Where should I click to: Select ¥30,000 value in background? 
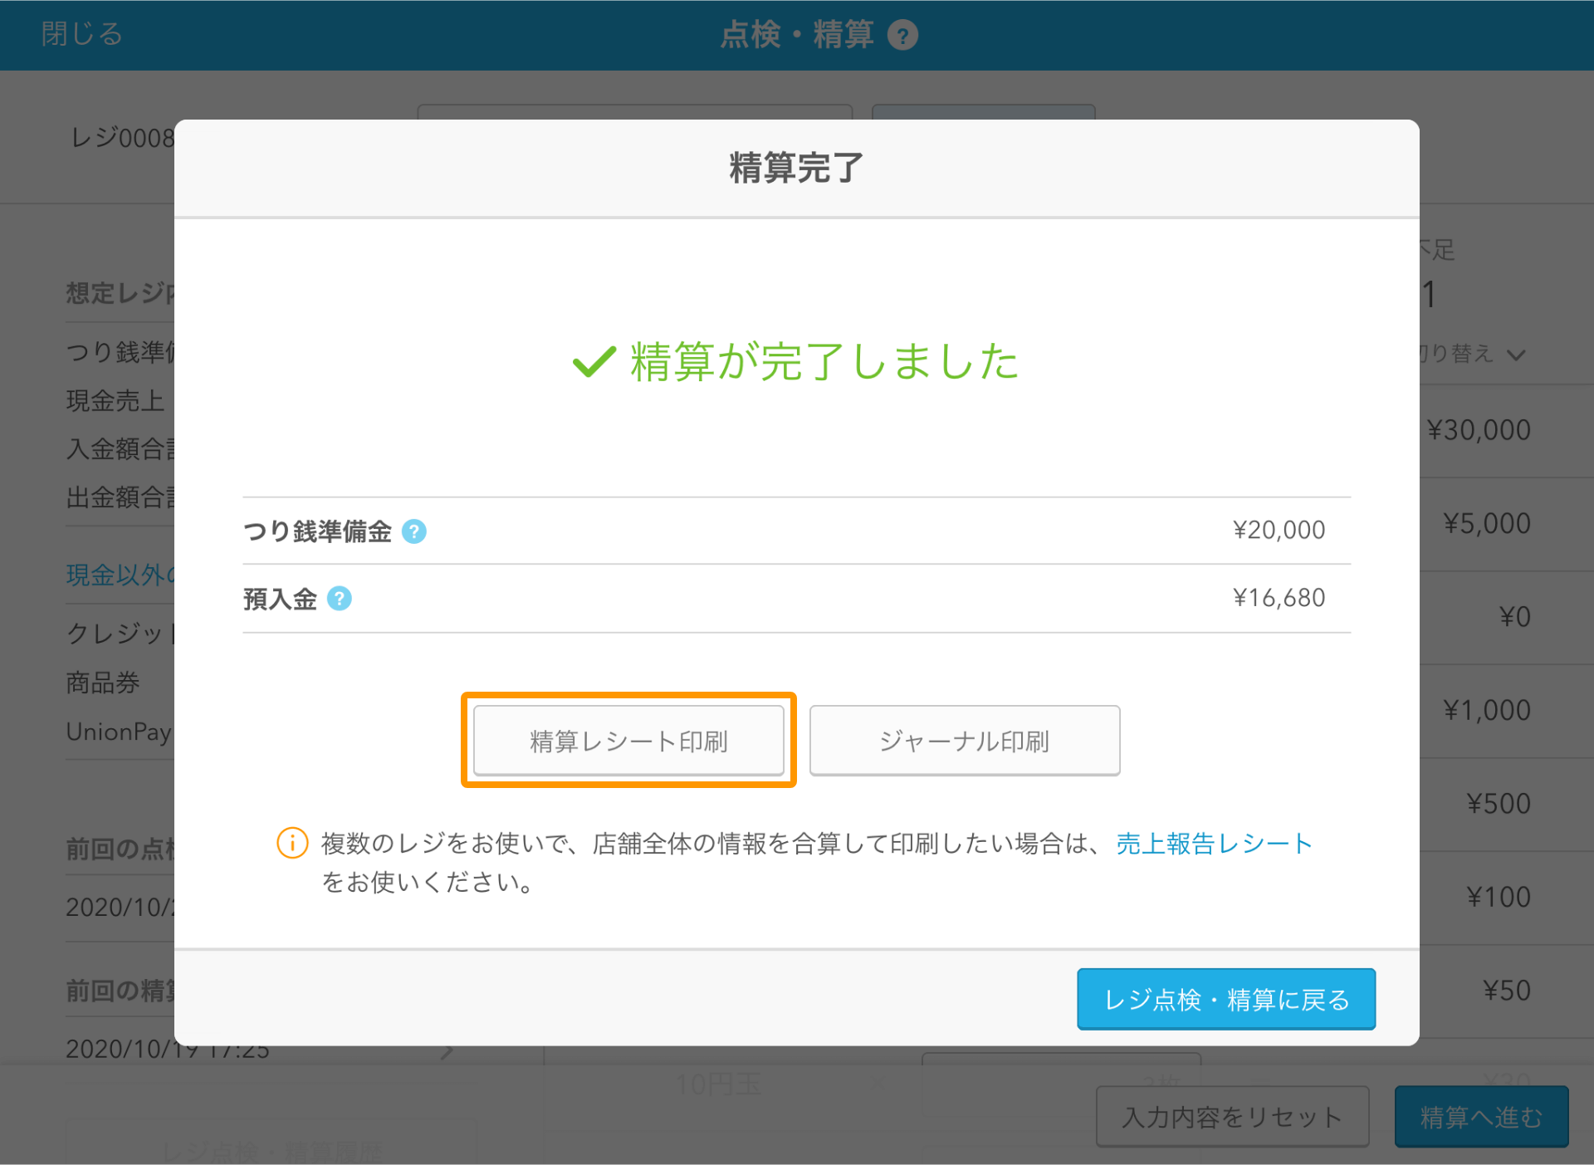pos(1479,430)
